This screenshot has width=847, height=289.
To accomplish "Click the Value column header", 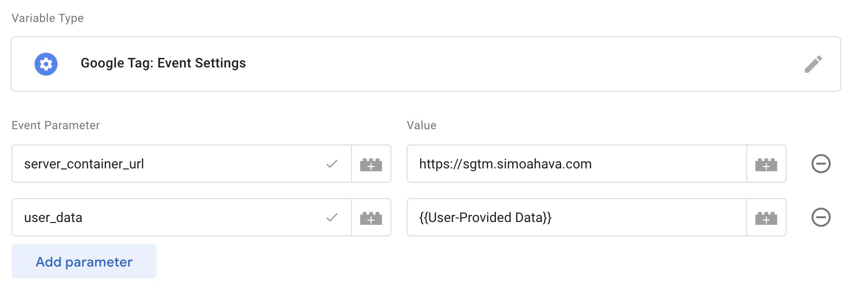I will click(422, 125).
